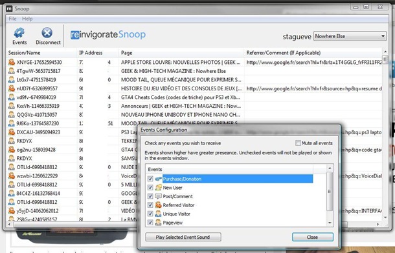Click horizontal scrollbar left arrow in Snoop window
Image resolution: width=395 pixels, height=253 pixels.
9,224
